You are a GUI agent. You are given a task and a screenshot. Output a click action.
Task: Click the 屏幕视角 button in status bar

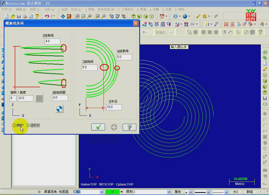[x=50, y=192]
